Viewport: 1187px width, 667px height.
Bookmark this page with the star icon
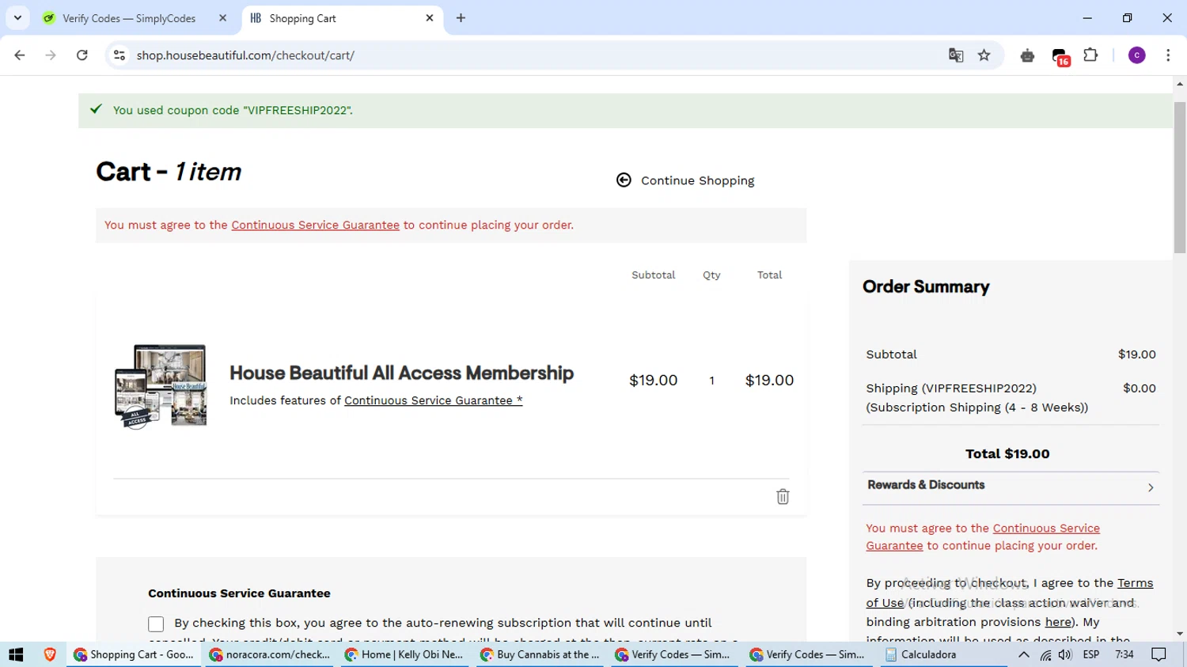(984, 55)
